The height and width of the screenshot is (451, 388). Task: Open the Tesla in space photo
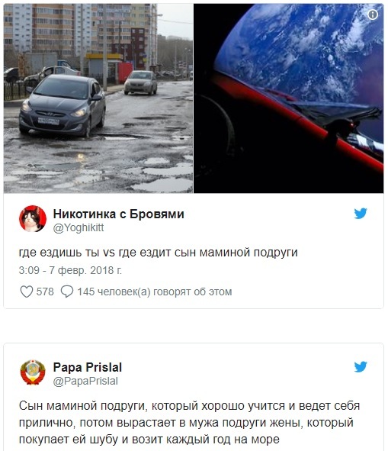(289, 98)
